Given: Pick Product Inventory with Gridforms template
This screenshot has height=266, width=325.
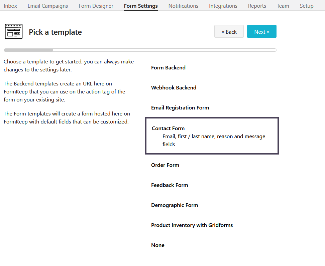Looking at the screenshot, I should (192, 225).
